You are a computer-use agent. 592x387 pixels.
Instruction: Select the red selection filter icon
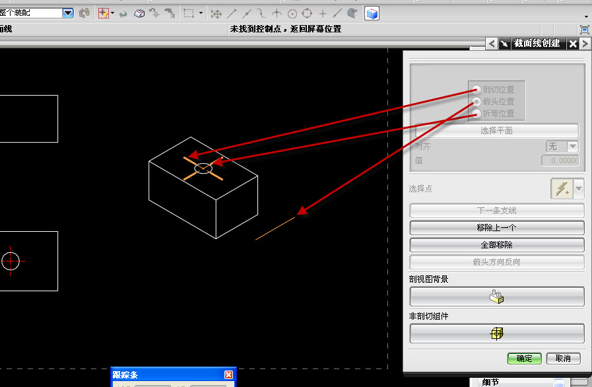(104, 13)
